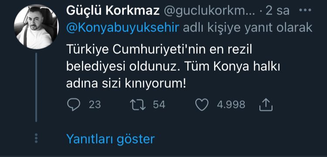
Task: Click the 'adlı kişiye yanıt olarak' text
Action: tap(248, 28)
